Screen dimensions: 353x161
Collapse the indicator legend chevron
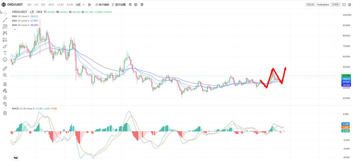tap(14, 29)
